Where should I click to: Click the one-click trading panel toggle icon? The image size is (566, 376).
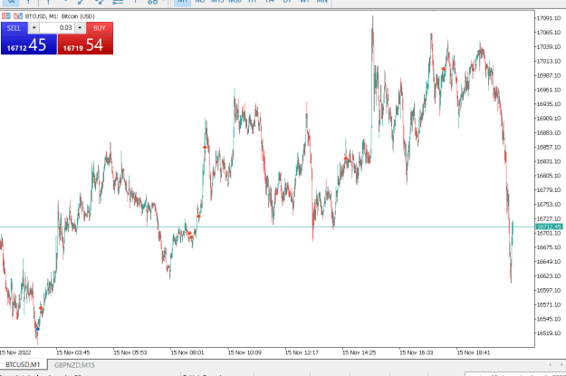pyautogui.click(x=6, y=16)
